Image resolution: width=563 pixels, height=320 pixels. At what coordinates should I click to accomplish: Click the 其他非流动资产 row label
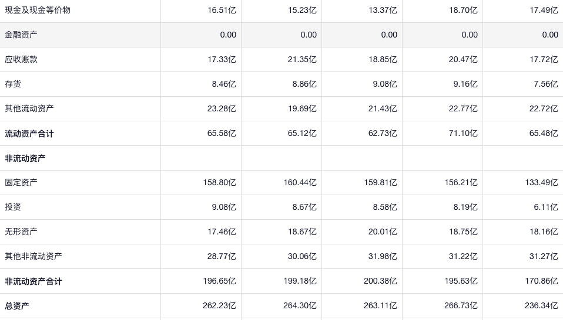pos(33,256)
